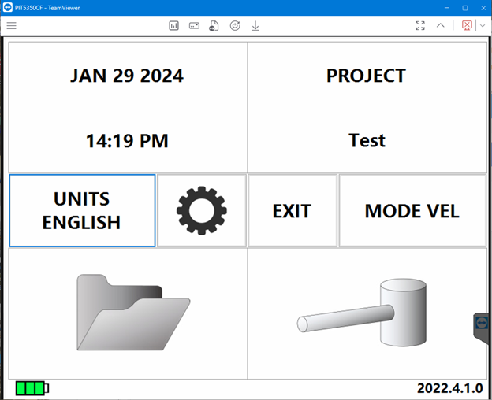Select the PROJECT Test panel

pyautogui.click(x=367, y=108)
